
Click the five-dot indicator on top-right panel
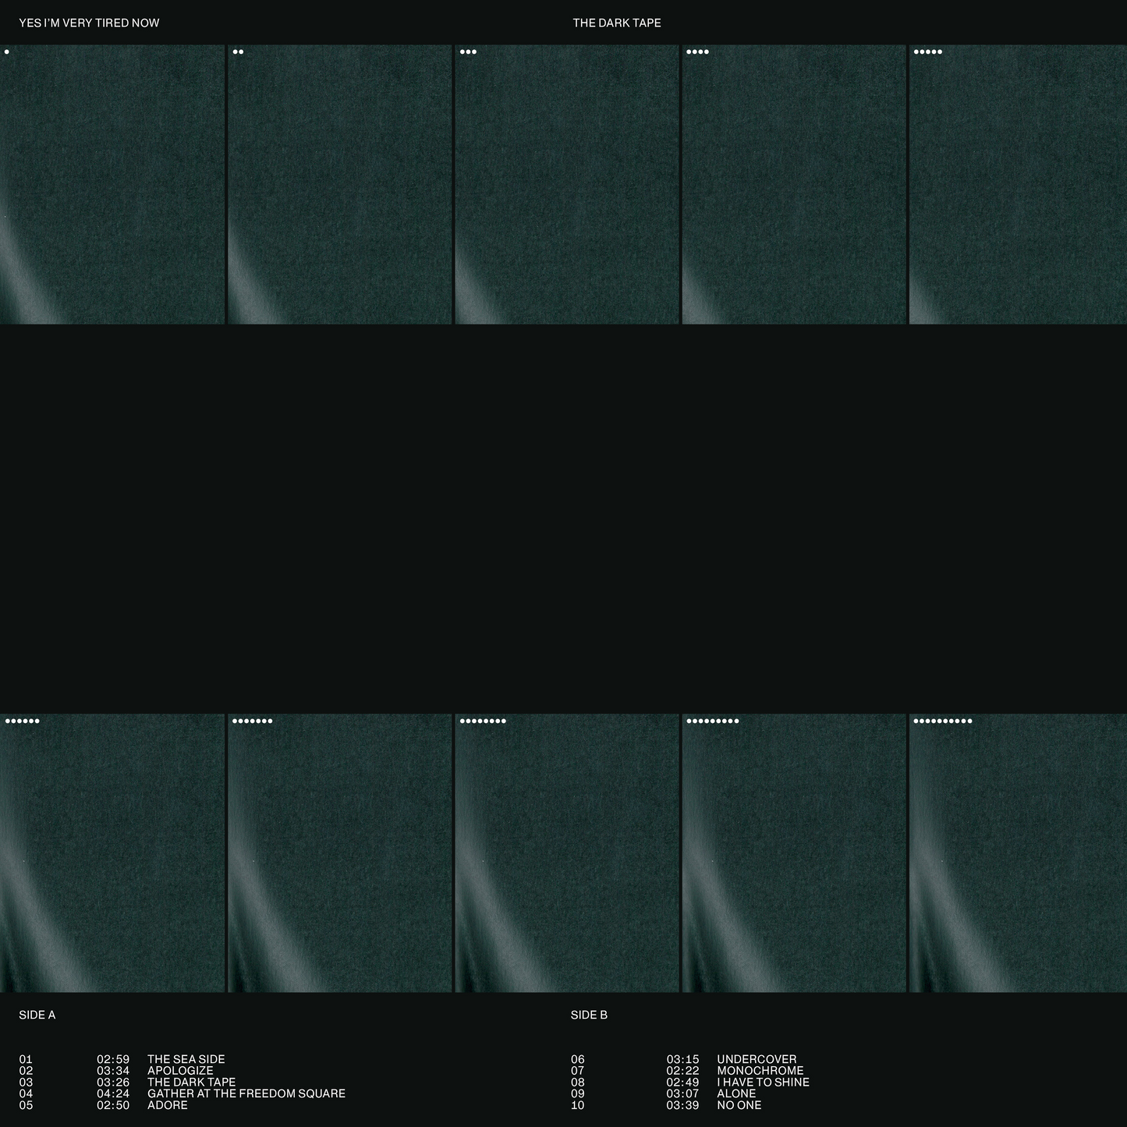927,52
